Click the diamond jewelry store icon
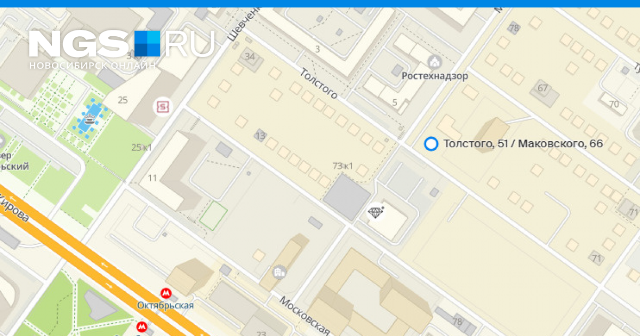The height and width of the screenshot is (336, 640). coord(377,213)
